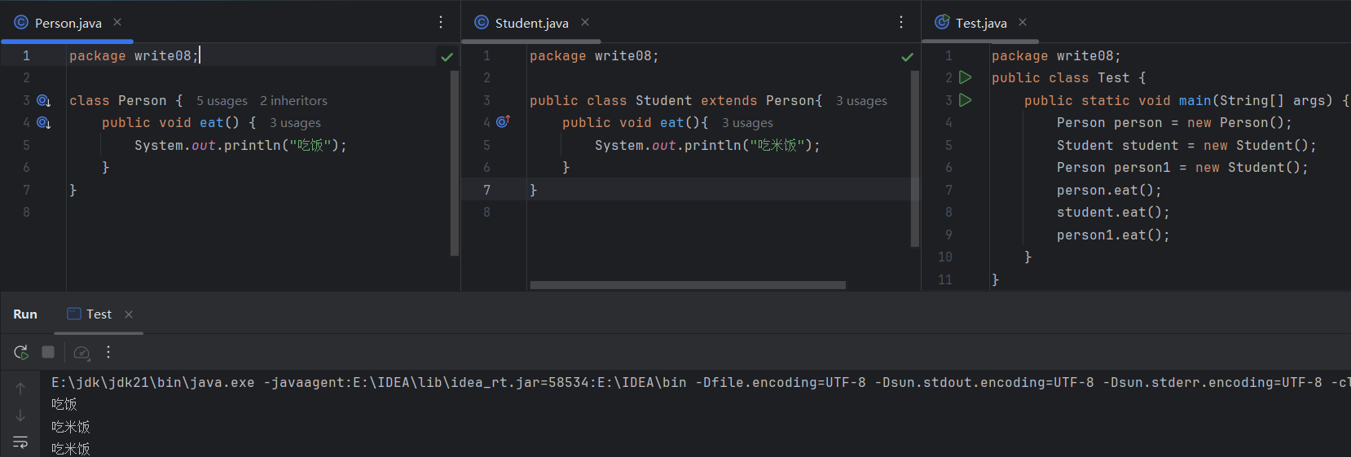This screenshot has width=1351, height=457.
Task: Open the Person.java tab options menu
Action: [x=441, y=22]
